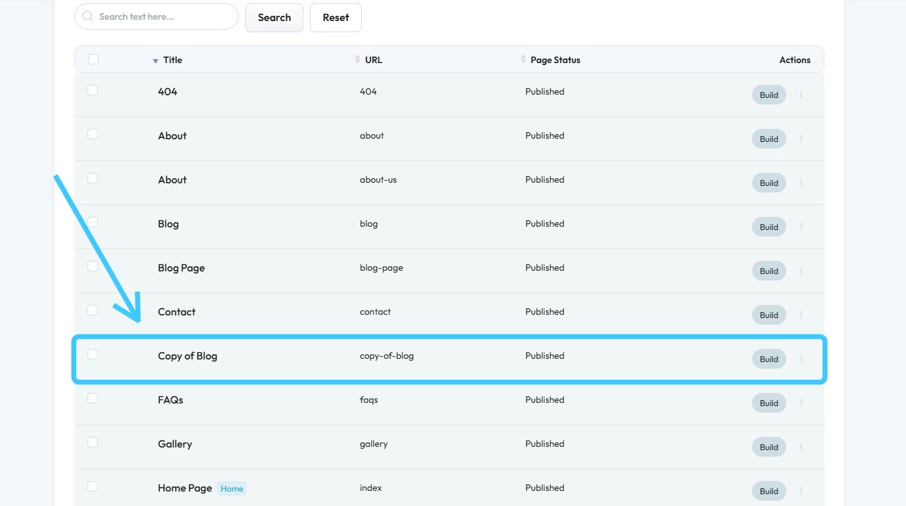Sort pages by the Title column arrow
Screen dimensions: 906x506
pyautogui.click(x=155, y=60)
